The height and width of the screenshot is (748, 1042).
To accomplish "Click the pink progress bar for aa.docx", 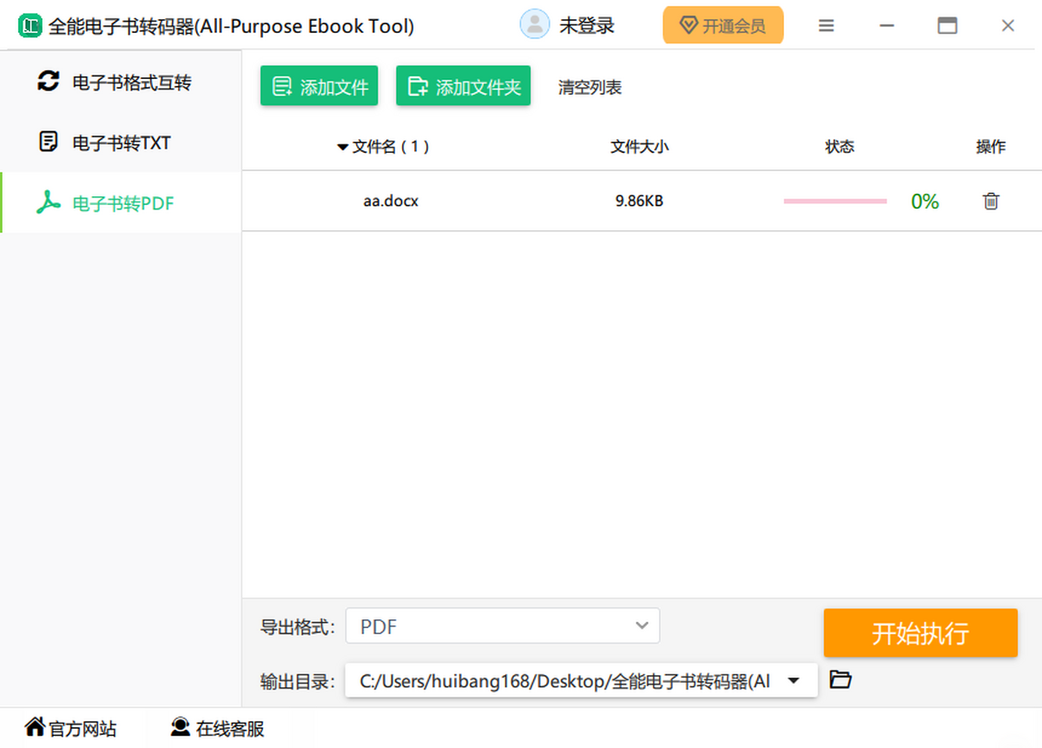I will pos(834,202).
